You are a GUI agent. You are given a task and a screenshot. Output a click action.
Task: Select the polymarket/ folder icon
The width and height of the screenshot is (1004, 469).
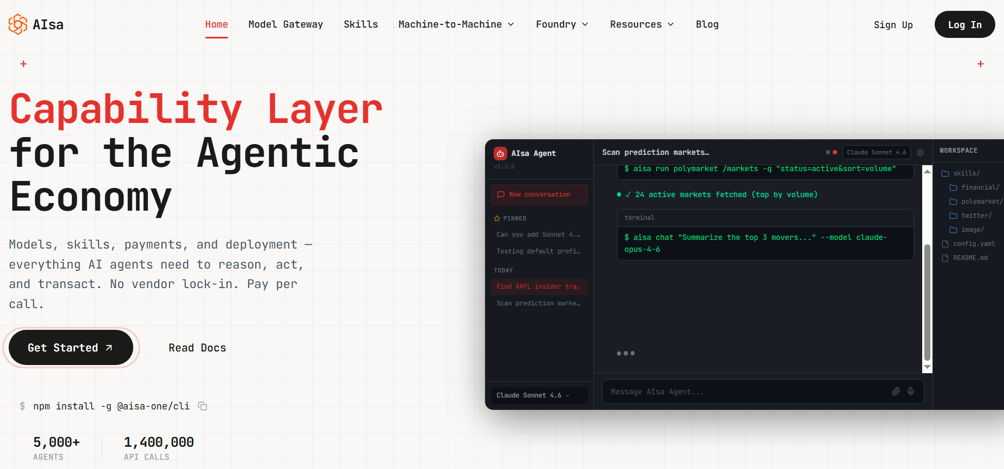[953, 201]
